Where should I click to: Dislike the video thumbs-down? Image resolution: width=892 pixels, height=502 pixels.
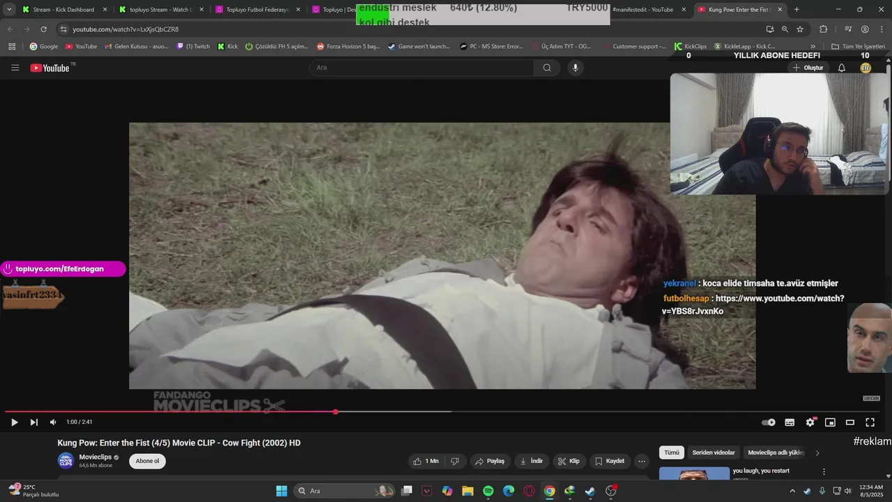point(455,461)
